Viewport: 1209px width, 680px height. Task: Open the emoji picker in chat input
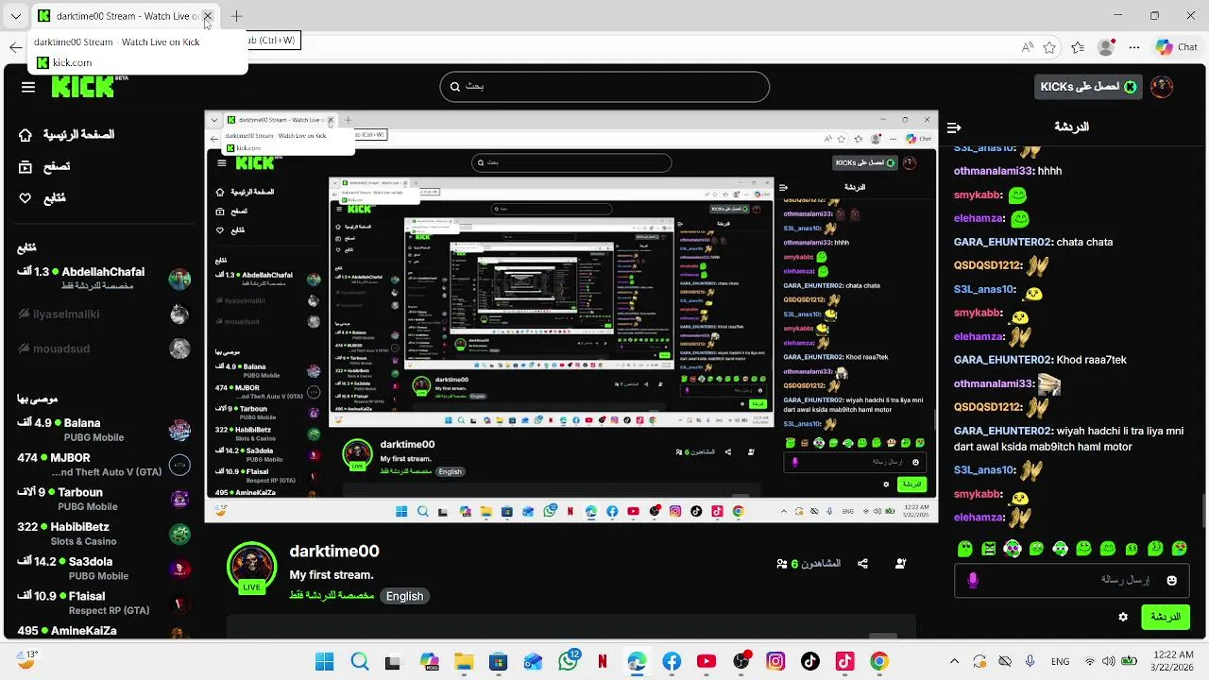coord(1172,580)
